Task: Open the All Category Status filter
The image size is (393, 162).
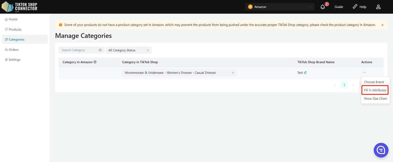Action: pos(128,50)
